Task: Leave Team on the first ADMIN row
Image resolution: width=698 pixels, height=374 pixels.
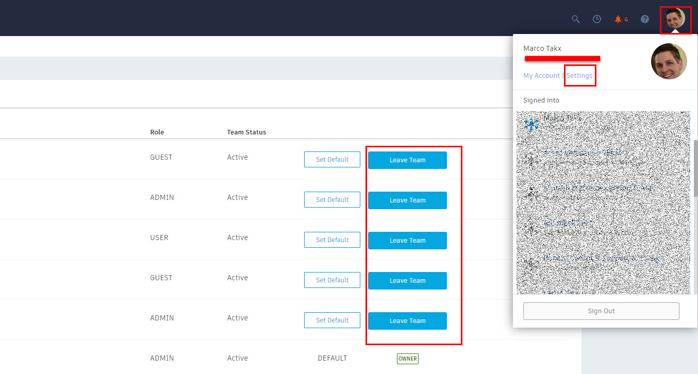Action: [407, 200]
